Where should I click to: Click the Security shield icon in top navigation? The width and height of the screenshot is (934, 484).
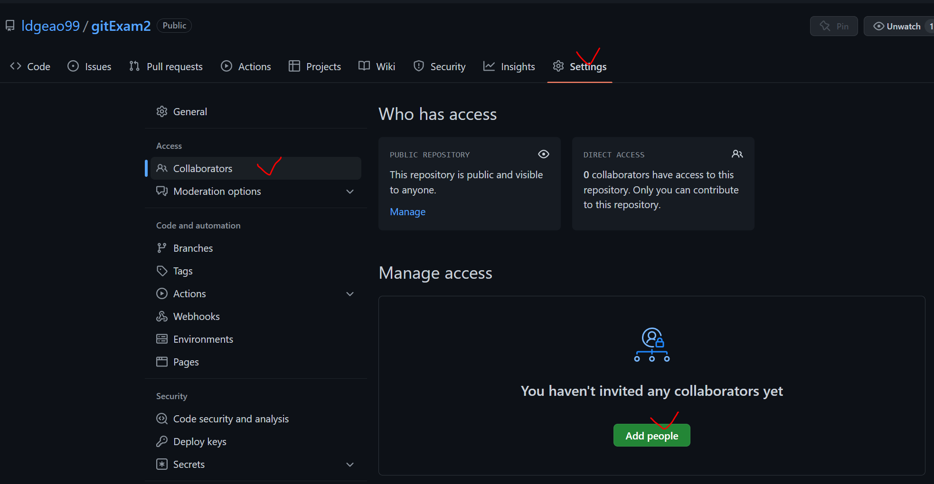(419, 66)
